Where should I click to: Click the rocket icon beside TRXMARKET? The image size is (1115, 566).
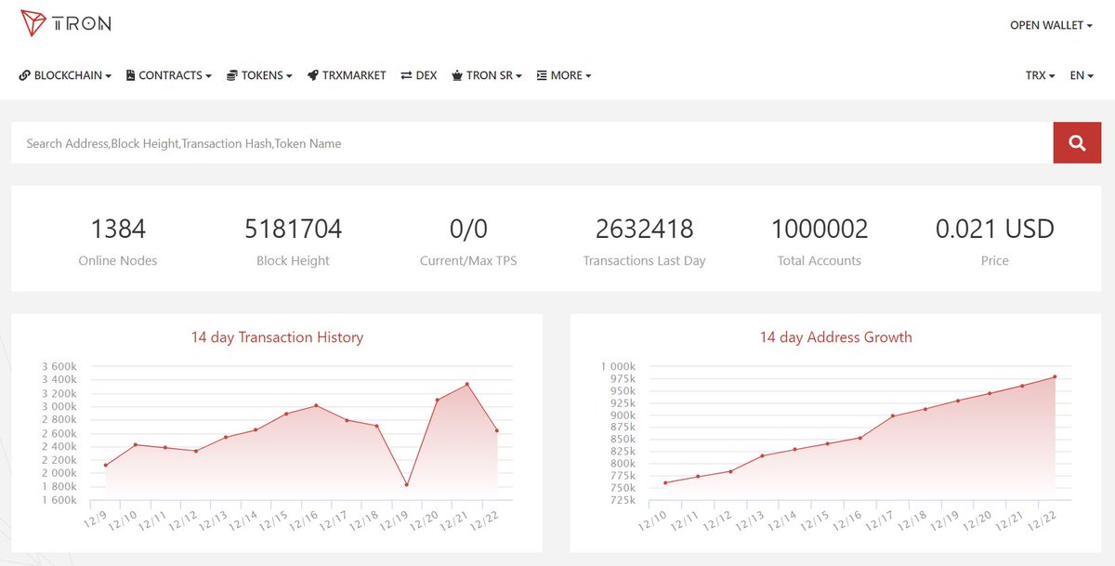pos(313,75)
